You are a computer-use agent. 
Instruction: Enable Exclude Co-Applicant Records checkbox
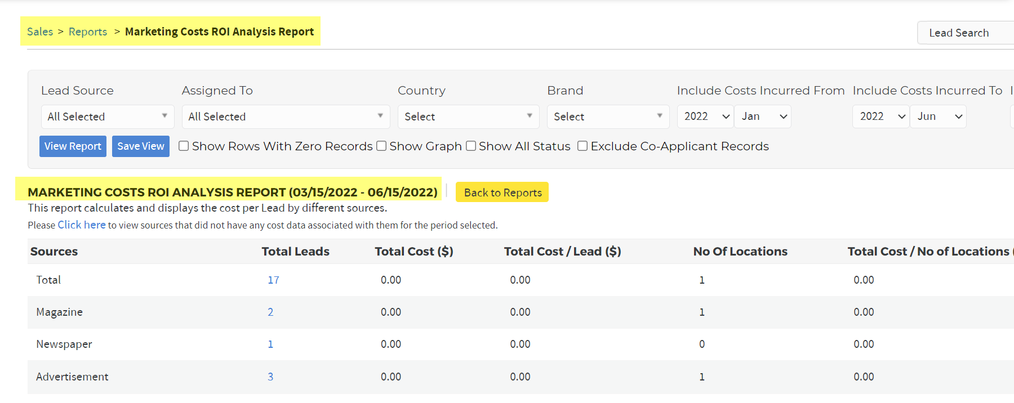click(582, 146)
